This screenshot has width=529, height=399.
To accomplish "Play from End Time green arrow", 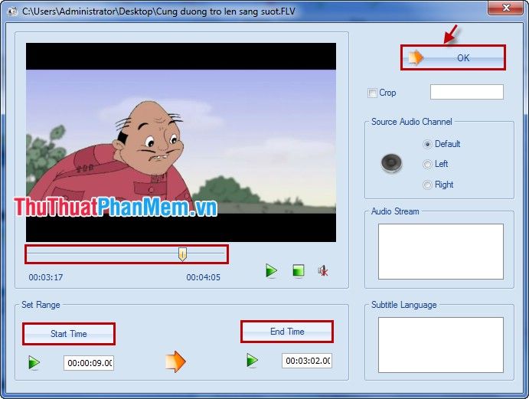I will tap(252, 360).
